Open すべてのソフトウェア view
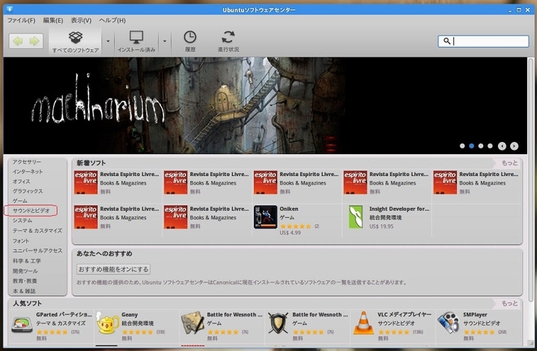 [x=75, y=42]
